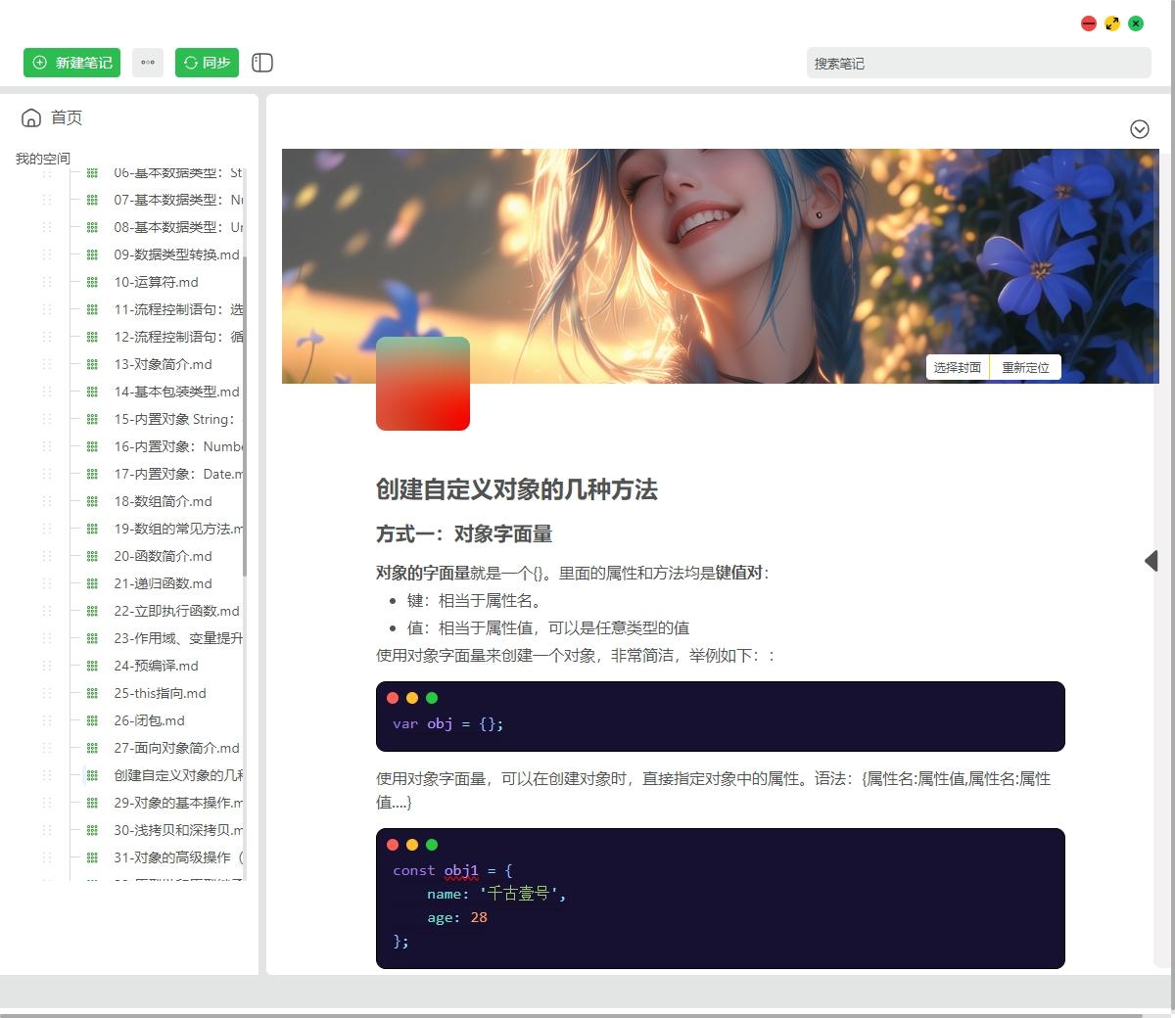Click the grid icon beside 26-闭包.md

pos(90,720)
